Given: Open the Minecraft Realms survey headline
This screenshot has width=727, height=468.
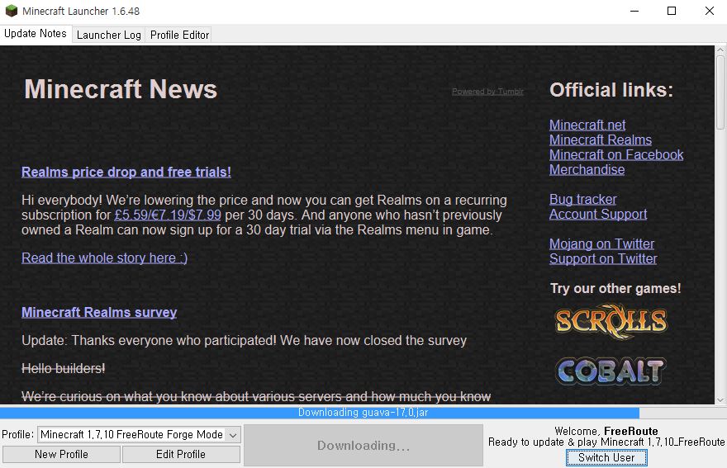Looking at the screenshot, I should [99, 312].
